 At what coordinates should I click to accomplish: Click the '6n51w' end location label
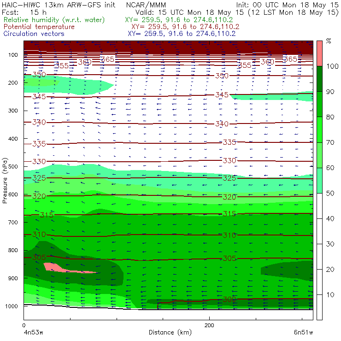point(303,332)
